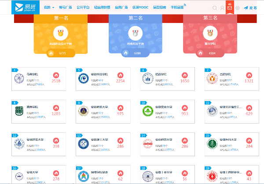Screen dimensions: 264x184
Task: Click the score value 43
Action: [249, 179]
